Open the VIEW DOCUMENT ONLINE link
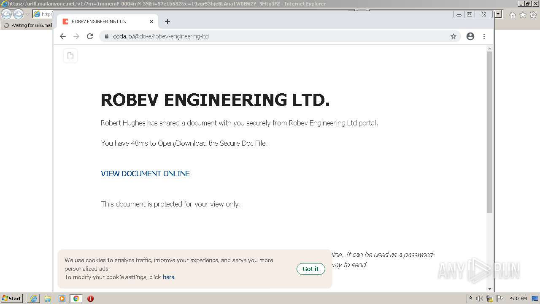540x304 pixels. click(x=145, y=174)
